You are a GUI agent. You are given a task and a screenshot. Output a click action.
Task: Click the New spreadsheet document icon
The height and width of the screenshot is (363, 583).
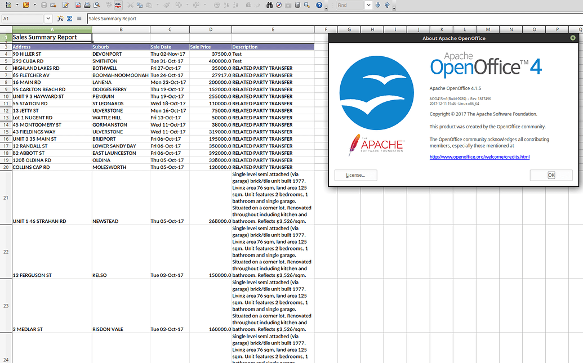click(8, 5)
